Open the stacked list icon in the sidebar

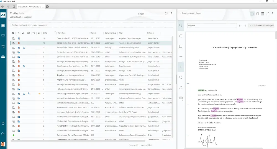click(3, 46)
